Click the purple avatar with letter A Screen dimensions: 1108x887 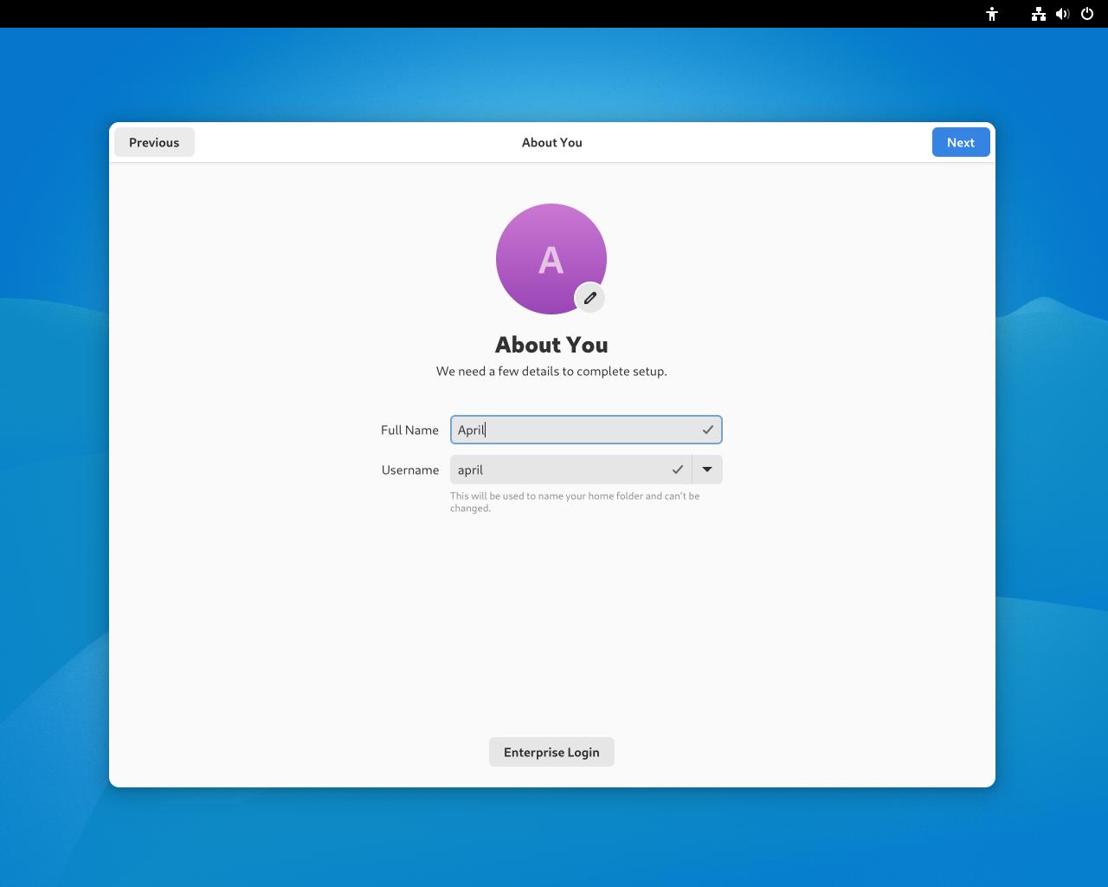point(551,258)
